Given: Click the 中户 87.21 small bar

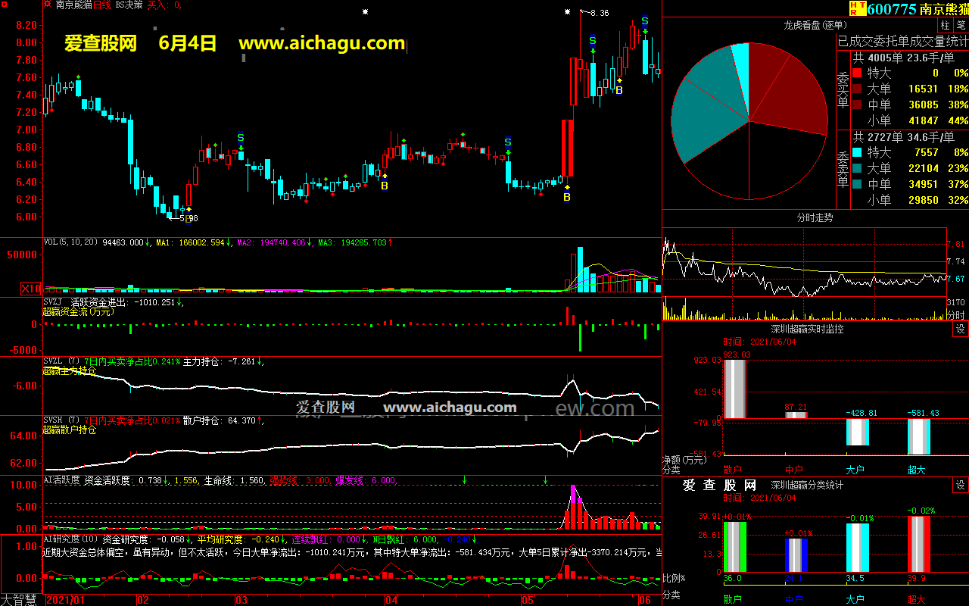Looking at the screenshot, I should [x=796, y=415].
